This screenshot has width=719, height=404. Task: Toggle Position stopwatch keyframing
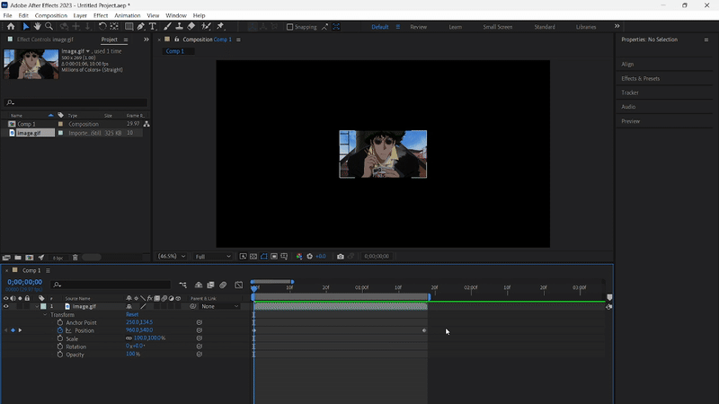(x=60, y=330)
